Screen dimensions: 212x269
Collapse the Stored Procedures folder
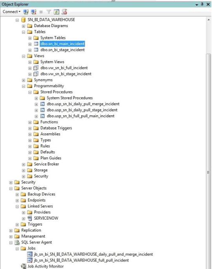pyautogui.click(x=30, y=92)
